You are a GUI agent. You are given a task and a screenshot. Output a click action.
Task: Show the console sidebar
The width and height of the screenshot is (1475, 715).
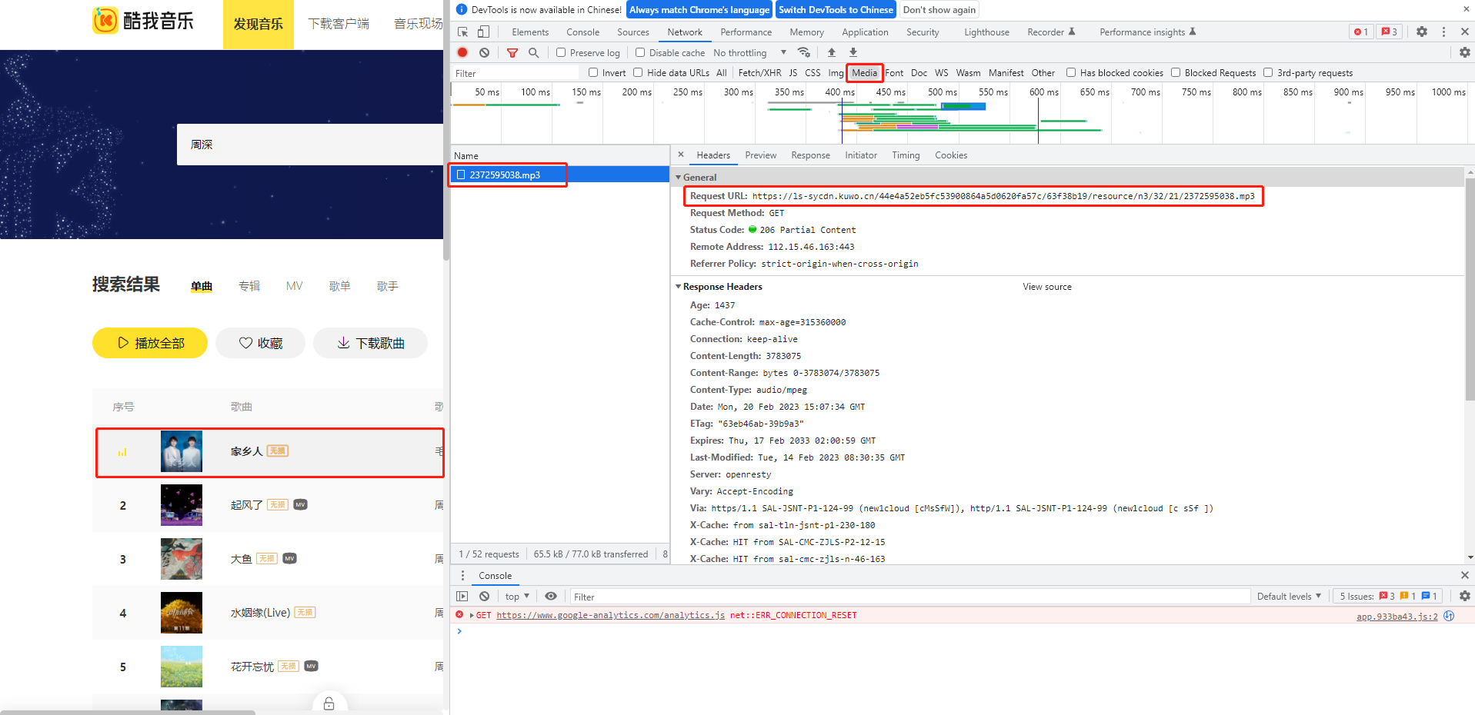coord(462,596)
